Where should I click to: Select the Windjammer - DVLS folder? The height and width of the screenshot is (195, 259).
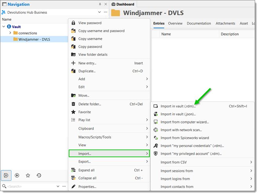[34, 39]
